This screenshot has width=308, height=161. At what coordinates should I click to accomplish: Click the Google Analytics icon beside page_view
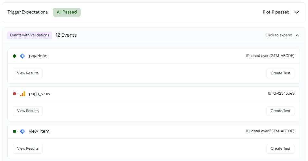coord(23,94)
